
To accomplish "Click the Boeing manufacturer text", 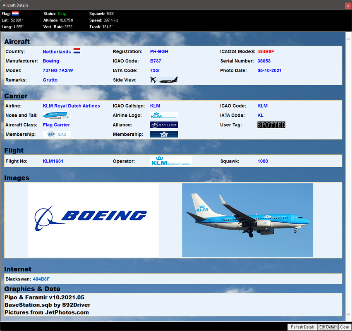I will pyautogui.click(x=51, y=61).
